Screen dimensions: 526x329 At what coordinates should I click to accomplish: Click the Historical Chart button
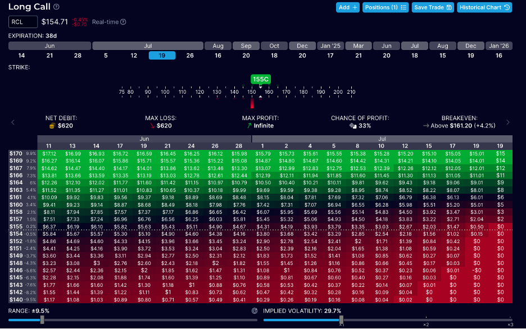[484, 7]
